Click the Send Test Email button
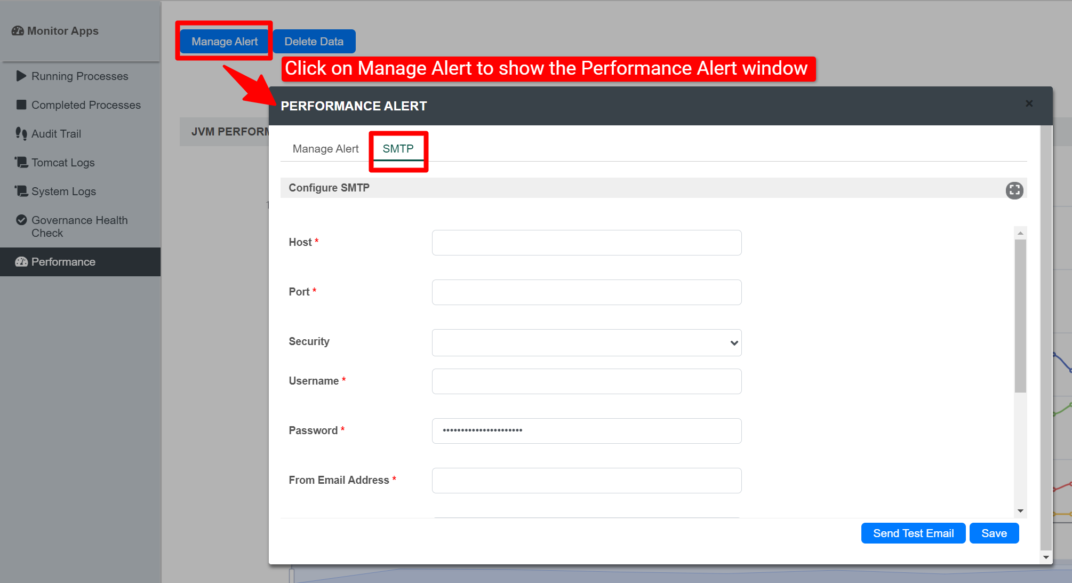Viewport: 1072px width, 583px height. (x=913, y=533)
